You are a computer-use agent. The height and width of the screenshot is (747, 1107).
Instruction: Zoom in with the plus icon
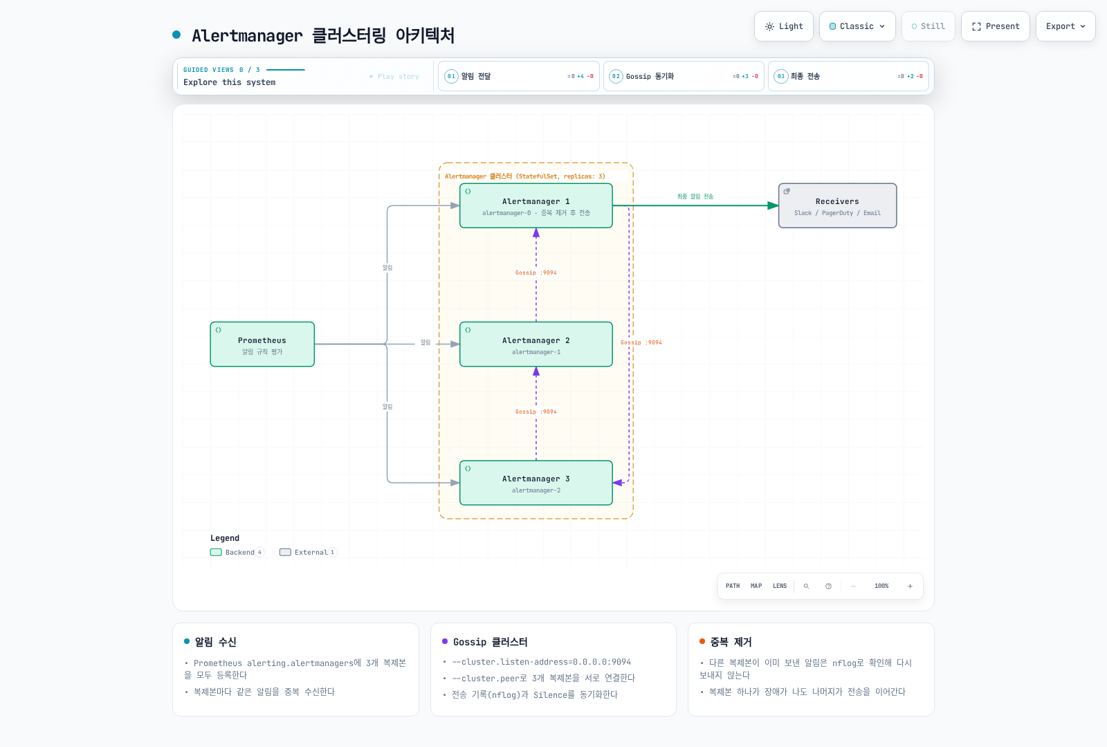[910, 586]
